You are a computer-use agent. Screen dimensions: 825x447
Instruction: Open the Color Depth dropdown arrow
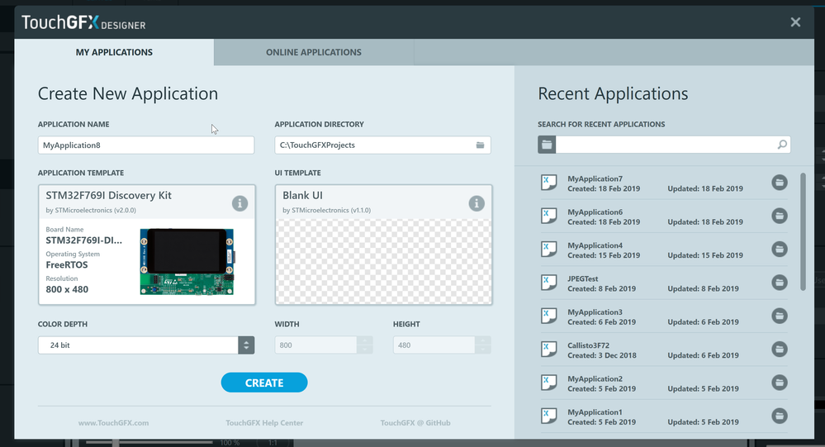(246, 345)
